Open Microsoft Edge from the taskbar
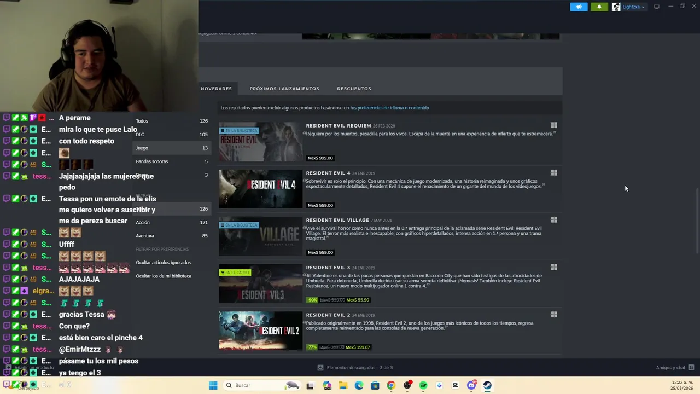 [x=359, y=385]
